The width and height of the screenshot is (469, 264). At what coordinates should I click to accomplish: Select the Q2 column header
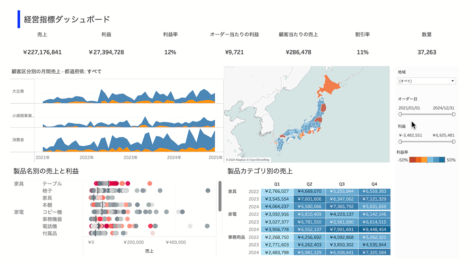click(310, 184)
